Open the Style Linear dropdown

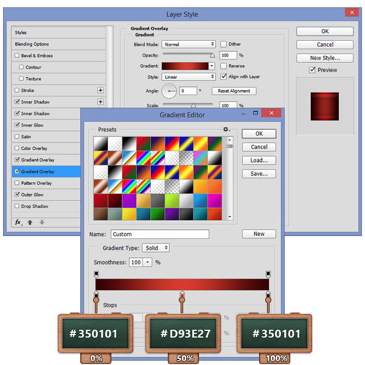click(189, 77)
